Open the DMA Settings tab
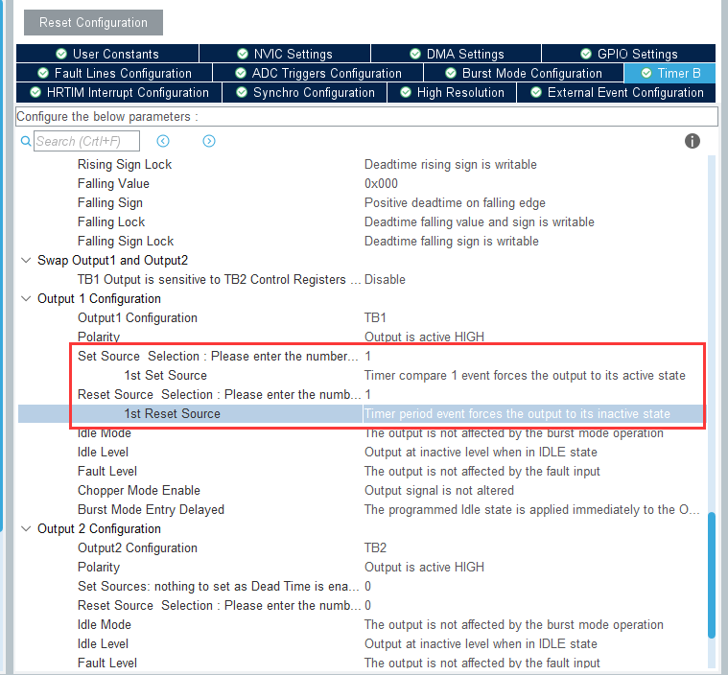Viewport: 728px width, 675px height. 457,54
